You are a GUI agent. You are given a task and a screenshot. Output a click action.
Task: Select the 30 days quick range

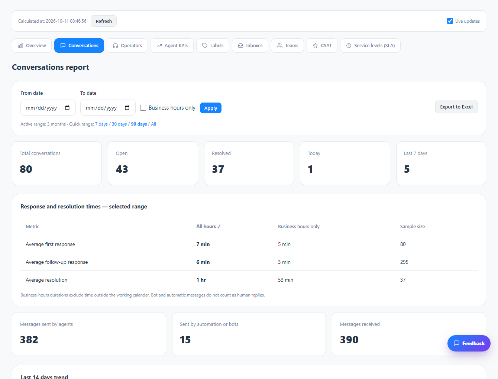coord(119,124)
